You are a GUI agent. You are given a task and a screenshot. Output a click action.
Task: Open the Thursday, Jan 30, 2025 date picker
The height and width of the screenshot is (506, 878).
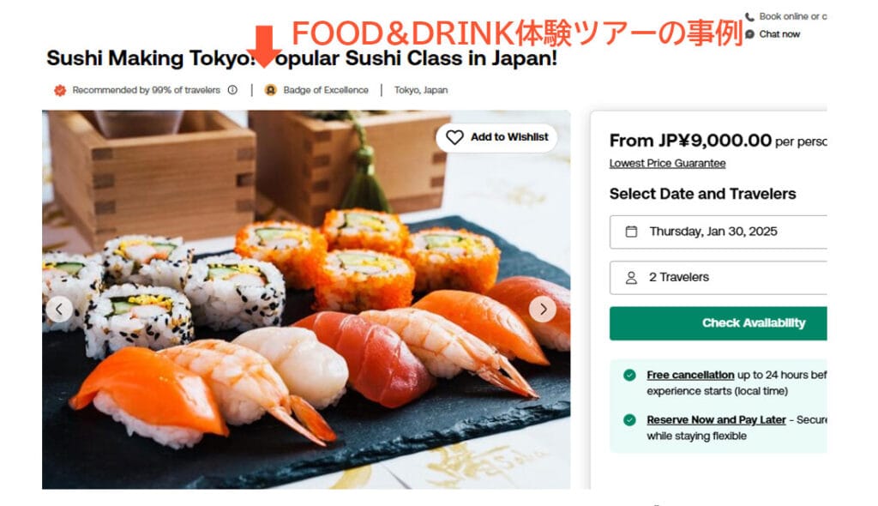(x=719, y=232)
